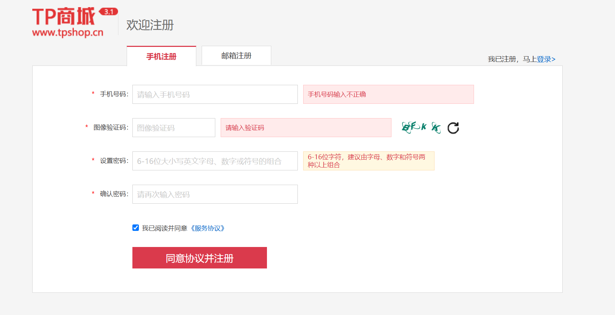
Task: Focus the 设置密码 password input field
Action: tap(215, 161)
